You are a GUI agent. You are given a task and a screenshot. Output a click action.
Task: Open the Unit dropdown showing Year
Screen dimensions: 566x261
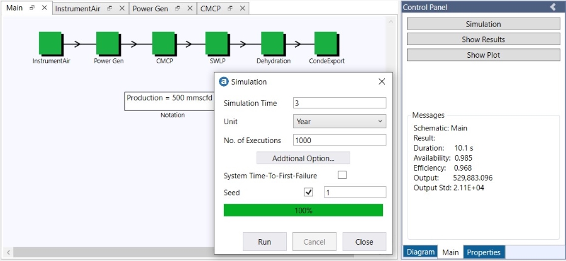click(x=340, y=122)
